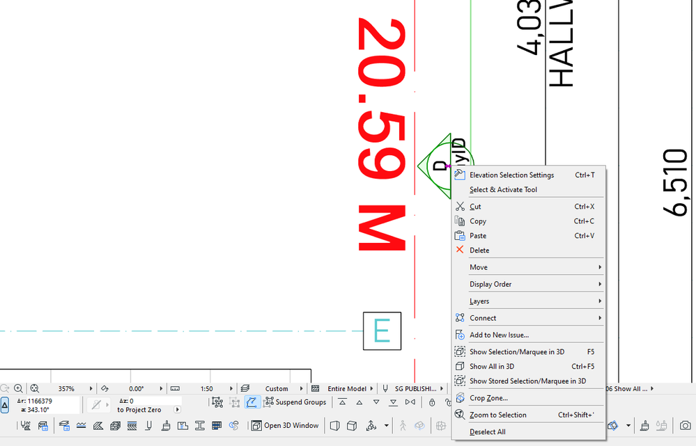Open the 357% zoom level dropdown
The height and width of the screenshot is (446, 696).
pyautogui.click(x=91, y=389)
